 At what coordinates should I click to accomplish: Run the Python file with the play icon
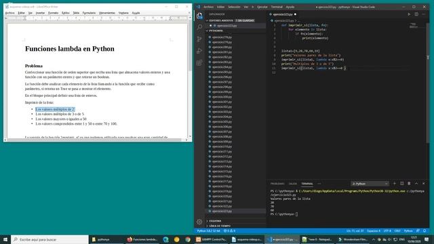pos(409,14)
